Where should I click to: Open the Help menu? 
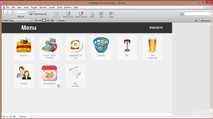(x=76, y=7)
